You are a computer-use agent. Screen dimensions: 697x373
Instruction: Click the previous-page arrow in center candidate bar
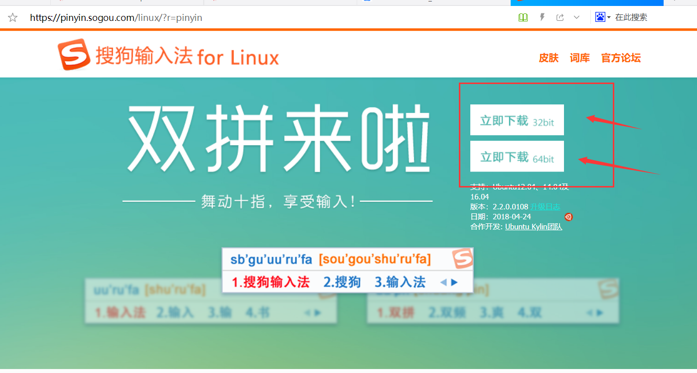click(x=444, y=282)
